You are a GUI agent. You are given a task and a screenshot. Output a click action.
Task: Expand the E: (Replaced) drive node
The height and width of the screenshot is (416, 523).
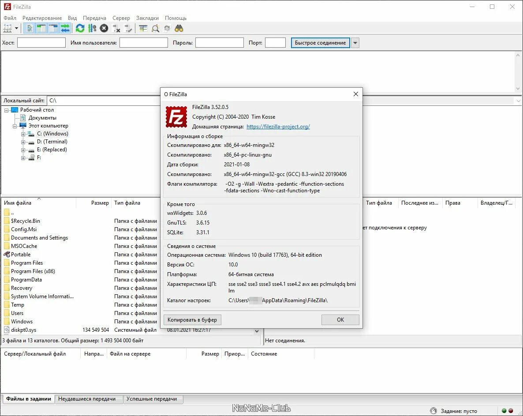23,150
